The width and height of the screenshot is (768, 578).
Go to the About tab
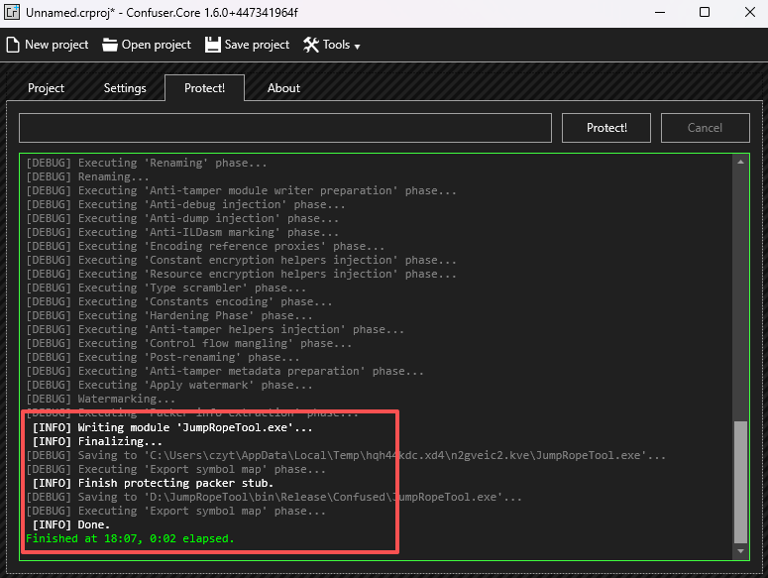(x=283, y=88)
